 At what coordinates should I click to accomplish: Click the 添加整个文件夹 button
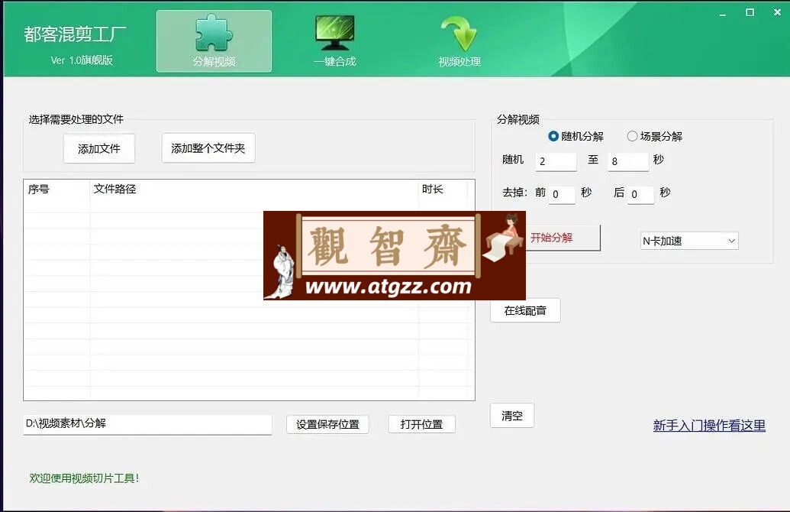point(208,147)
